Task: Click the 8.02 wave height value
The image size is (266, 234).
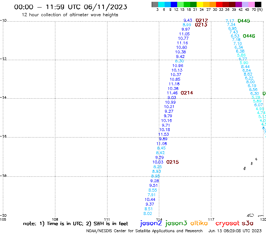Action: (148, 213)
